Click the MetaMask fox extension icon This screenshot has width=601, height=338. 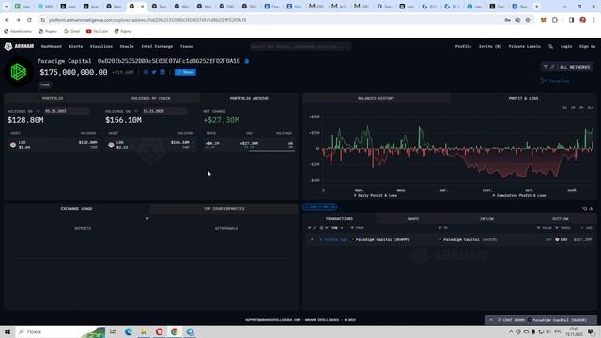[x=543, y=20]
